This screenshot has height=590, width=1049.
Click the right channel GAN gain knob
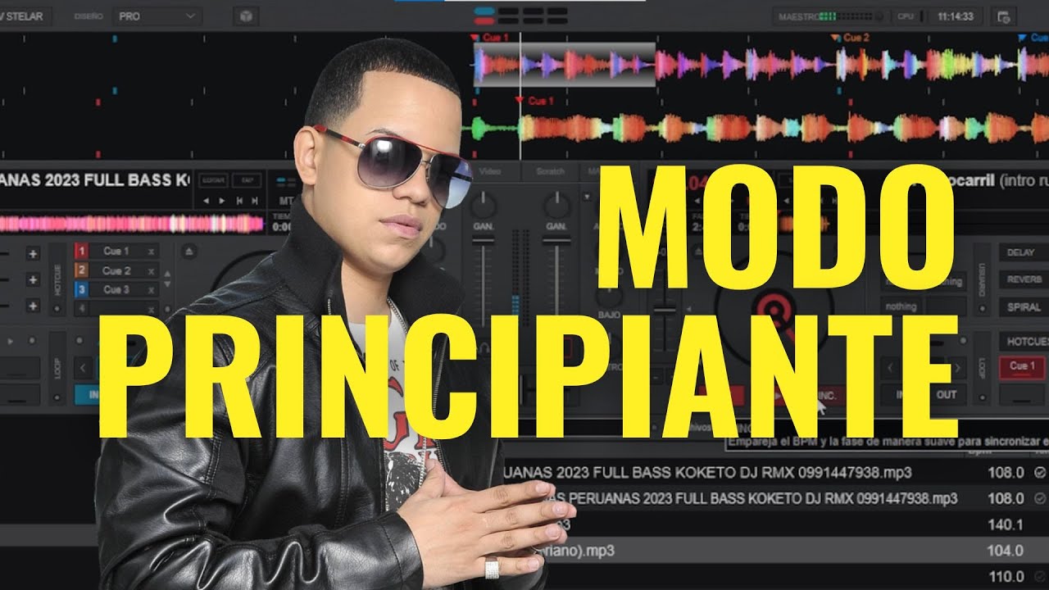pos(557,205)
